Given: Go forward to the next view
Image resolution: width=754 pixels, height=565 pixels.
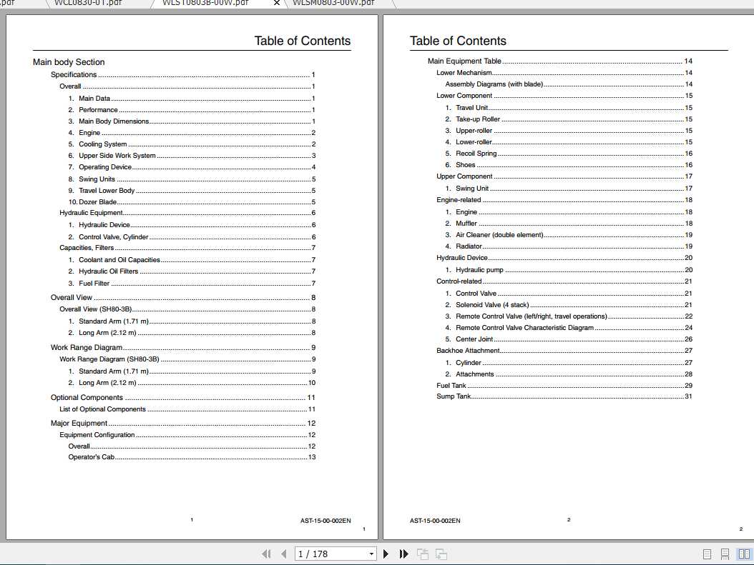Looking at the screenshot, I should 441,554.
